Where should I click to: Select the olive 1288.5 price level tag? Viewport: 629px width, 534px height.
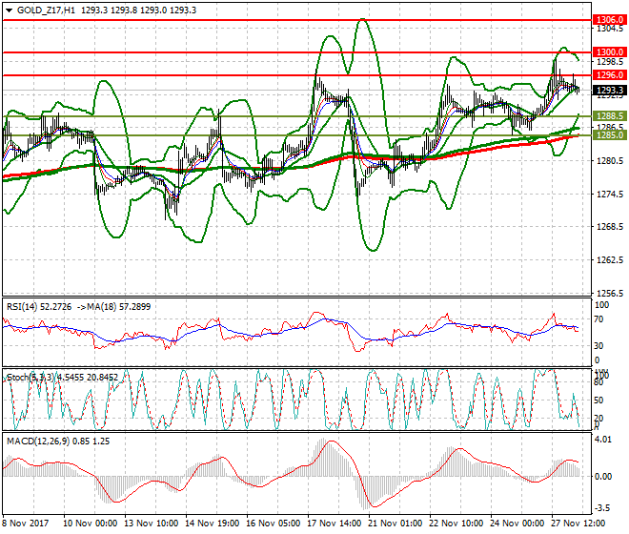click(x=608, y=115)
